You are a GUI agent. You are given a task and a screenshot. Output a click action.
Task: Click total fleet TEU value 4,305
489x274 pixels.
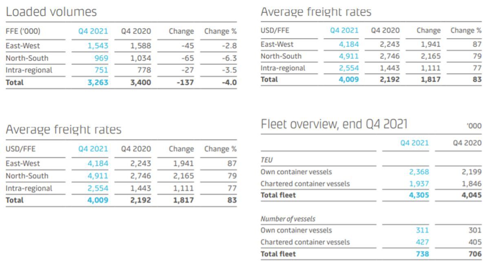click(419, 195)
